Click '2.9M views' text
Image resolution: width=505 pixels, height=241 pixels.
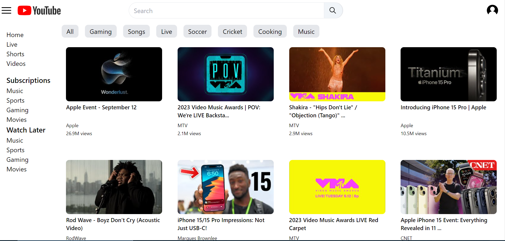(301, 134)
